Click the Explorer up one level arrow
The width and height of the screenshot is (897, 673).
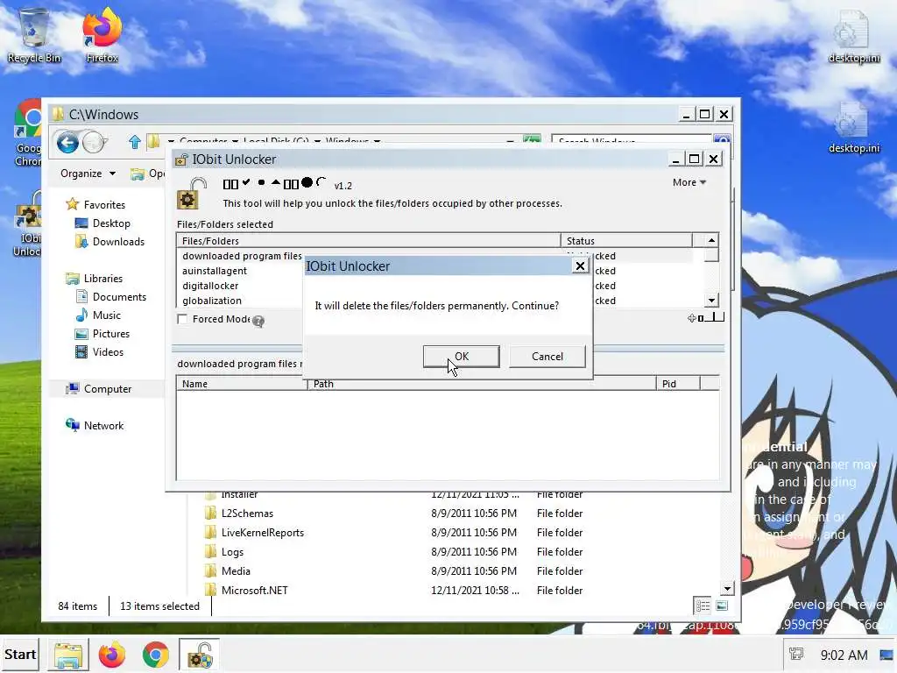pos(134,142)
